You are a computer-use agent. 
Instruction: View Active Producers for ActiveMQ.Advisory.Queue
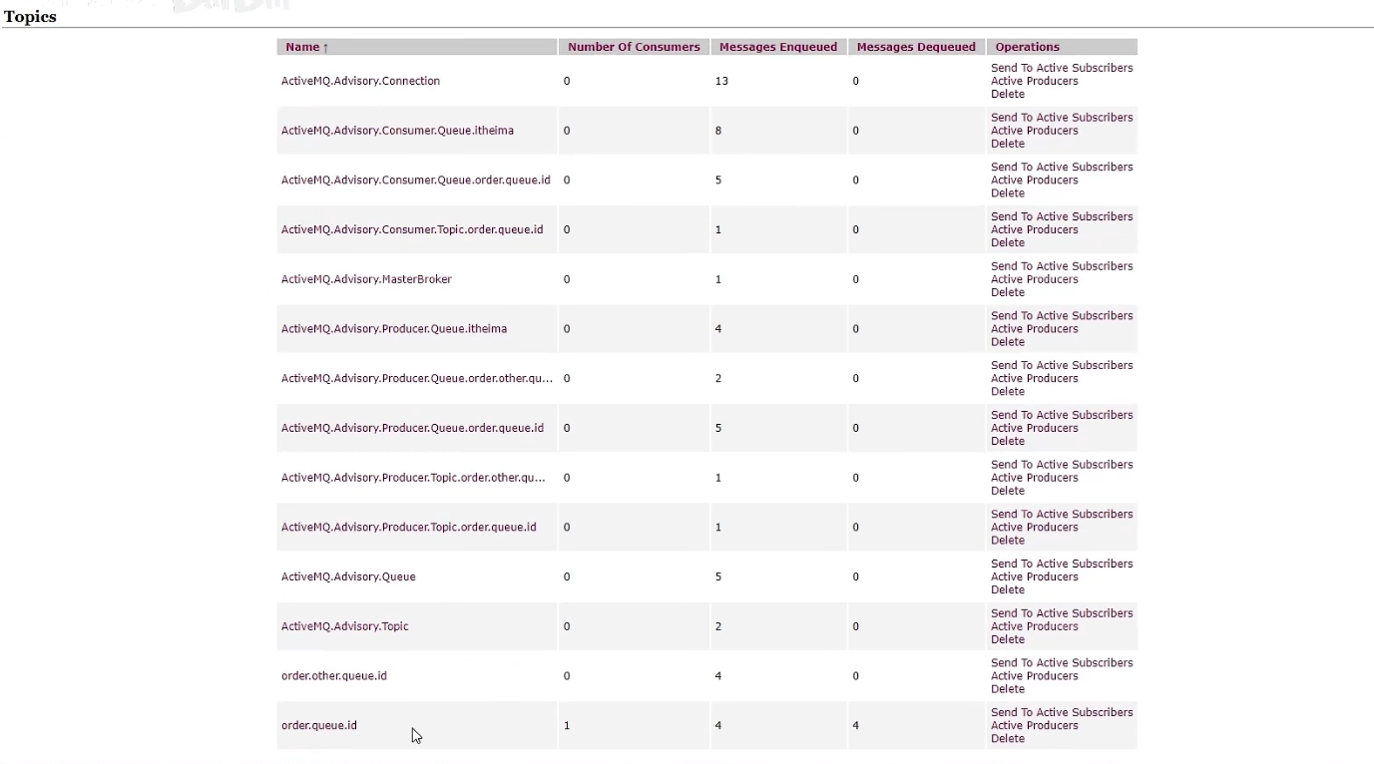pyautogui.click(x=1034, y=576)
